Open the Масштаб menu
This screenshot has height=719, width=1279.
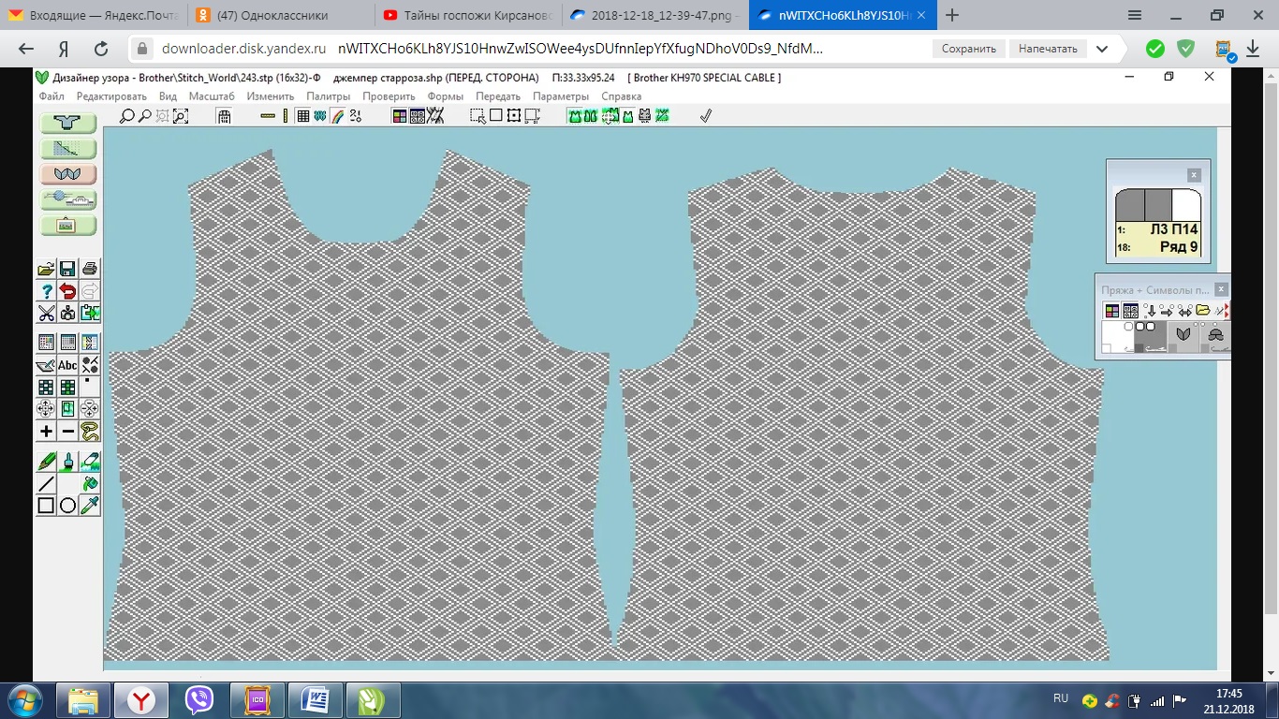point(212,96)
